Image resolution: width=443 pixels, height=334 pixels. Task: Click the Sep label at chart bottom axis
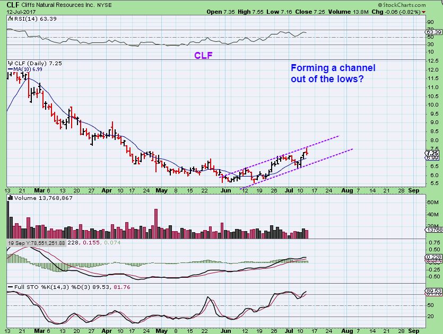pyautogui.click(x=414, y=331)
